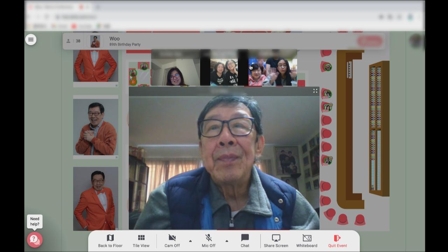The height and width of the screenshot is (252, 448).
Task: Switch to Tile View
Action: pos(141,241)
